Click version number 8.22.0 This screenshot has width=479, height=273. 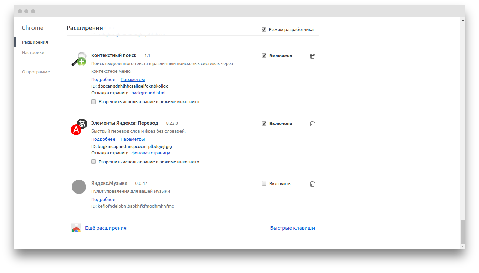tap(172, 123)
